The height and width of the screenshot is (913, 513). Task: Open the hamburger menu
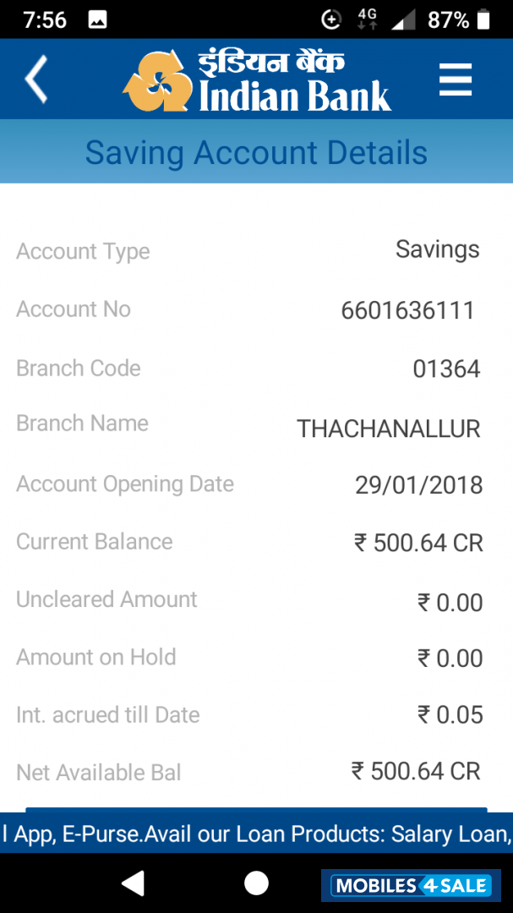tap(455, 80)
